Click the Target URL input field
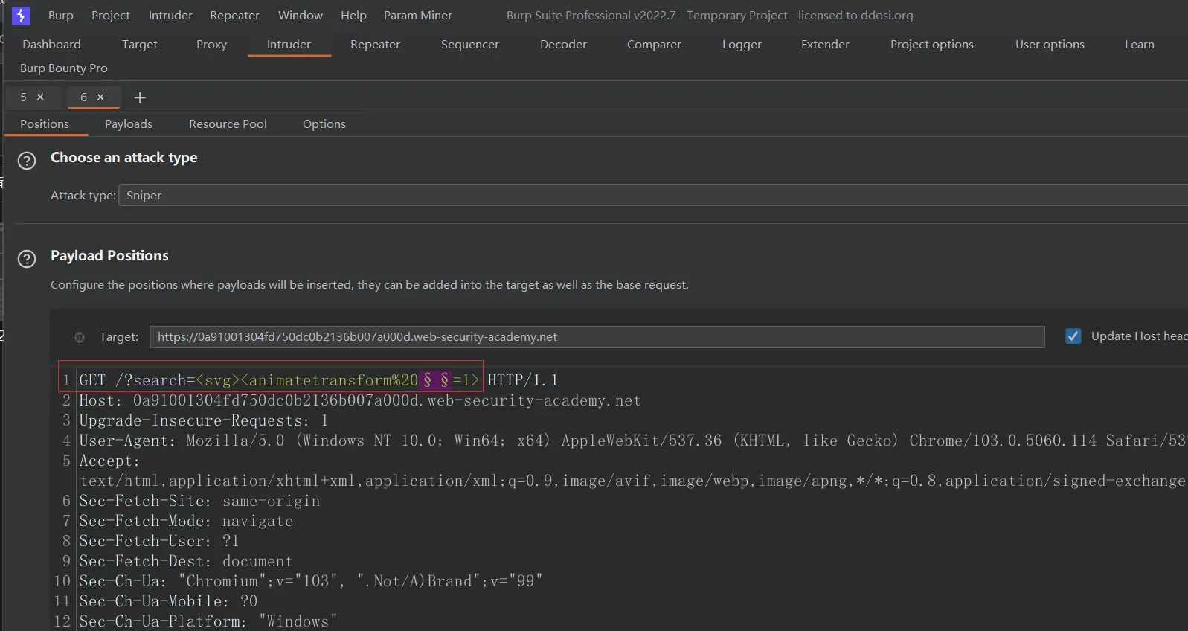The width and height of the screenshot is (1188, 631). (597, 336)
